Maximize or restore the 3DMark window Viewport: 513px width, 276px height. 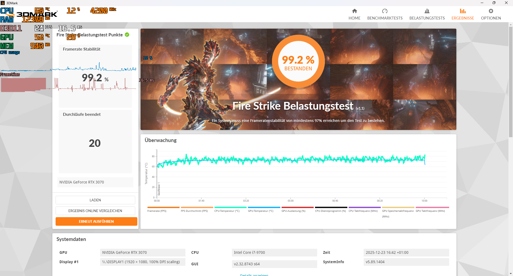point(494,3)
